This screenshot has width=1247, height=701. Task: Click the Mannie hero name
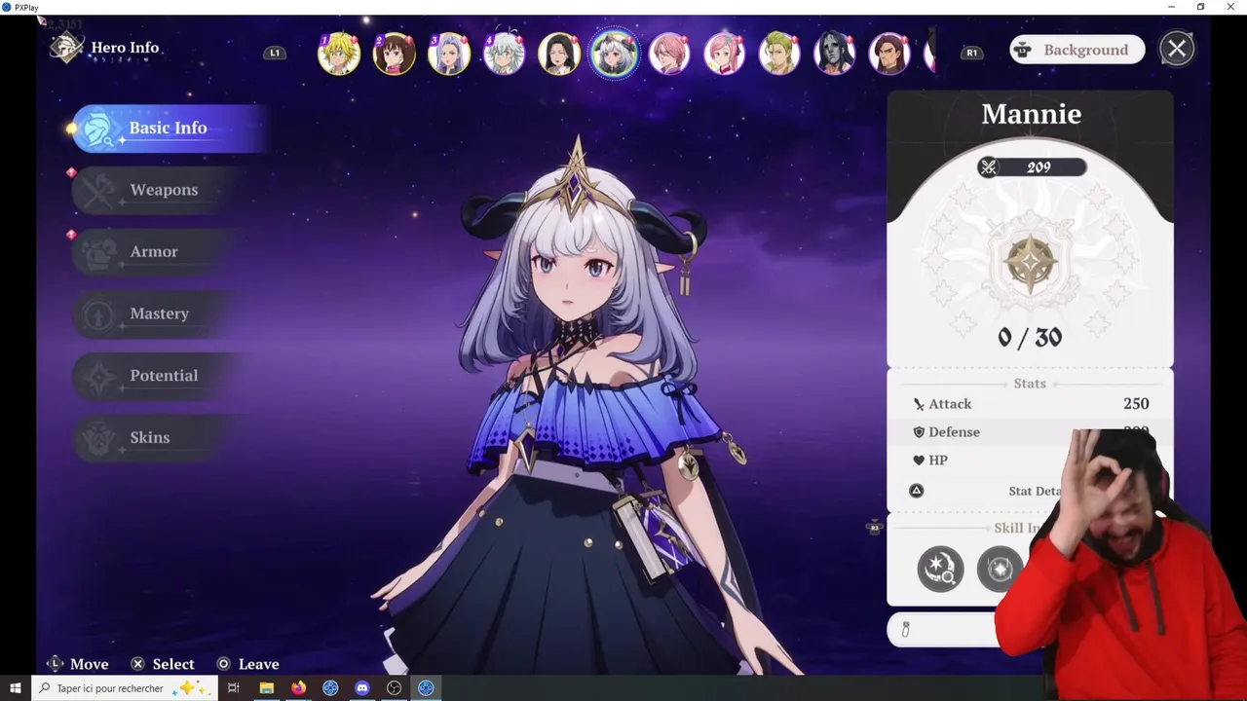(1031, 114)
